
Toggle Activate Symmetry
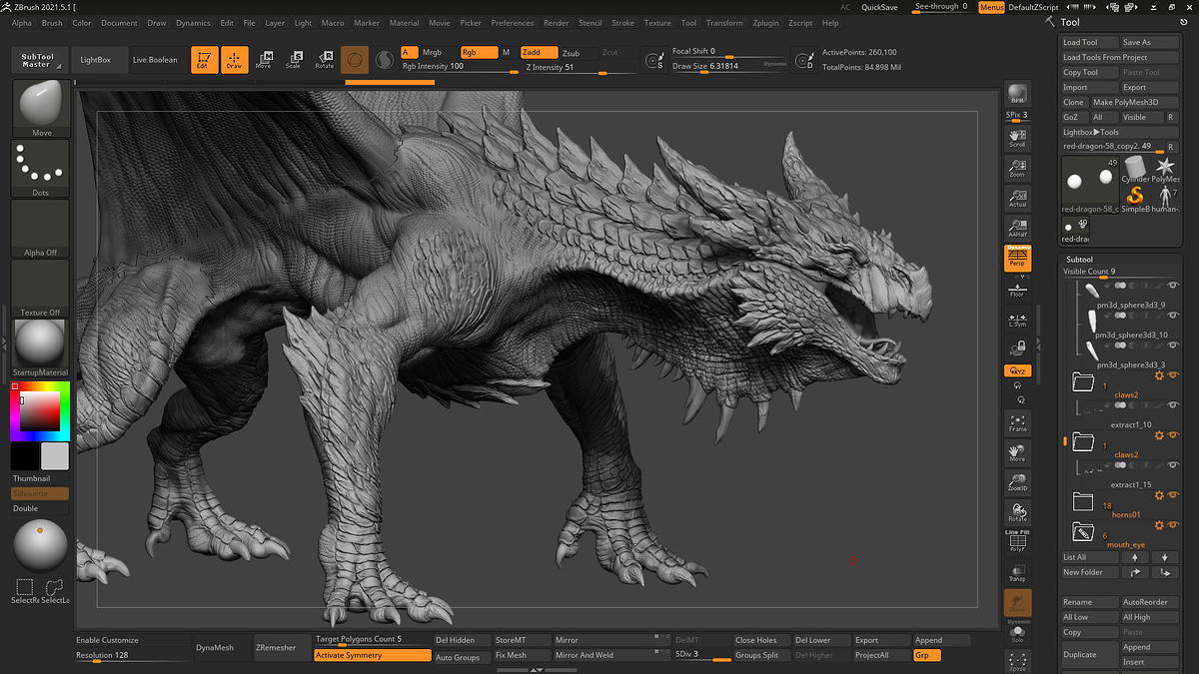[373, 655]
